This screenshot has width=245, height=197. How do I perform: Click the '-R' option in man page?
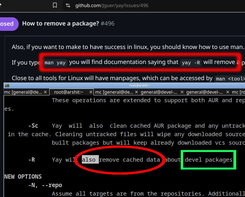point(32,160)
